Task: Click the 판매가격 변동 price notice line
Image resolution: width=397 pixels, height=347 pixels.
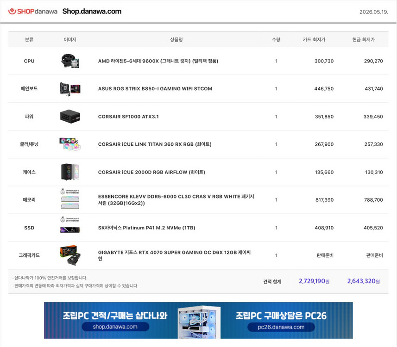Action: [75, 285]
